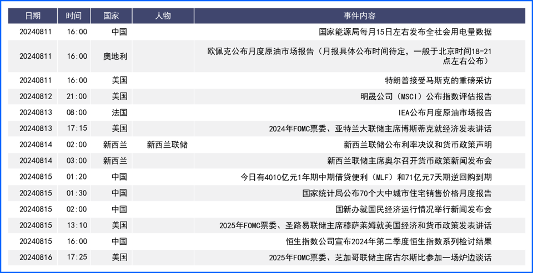This screenshot has height=273, width=533.
Task: Click date 20240814 in the 03:00 row
Action: pyautogui.click(x=36, y=161)
